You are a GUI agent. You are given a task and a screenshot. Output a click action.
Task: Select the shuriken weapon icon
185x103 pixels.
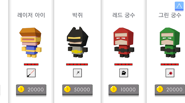pyautogui.click(x=77, y=73)
